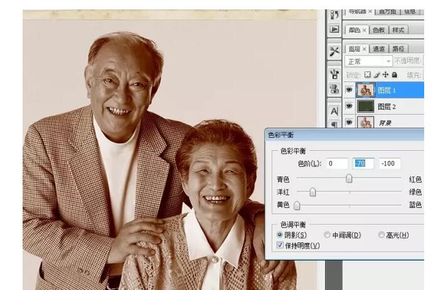Select the 图层 2 dark green thumbnail
Image resolution: width=443 pixels, height=290 pixels.
tap(365, 106)
